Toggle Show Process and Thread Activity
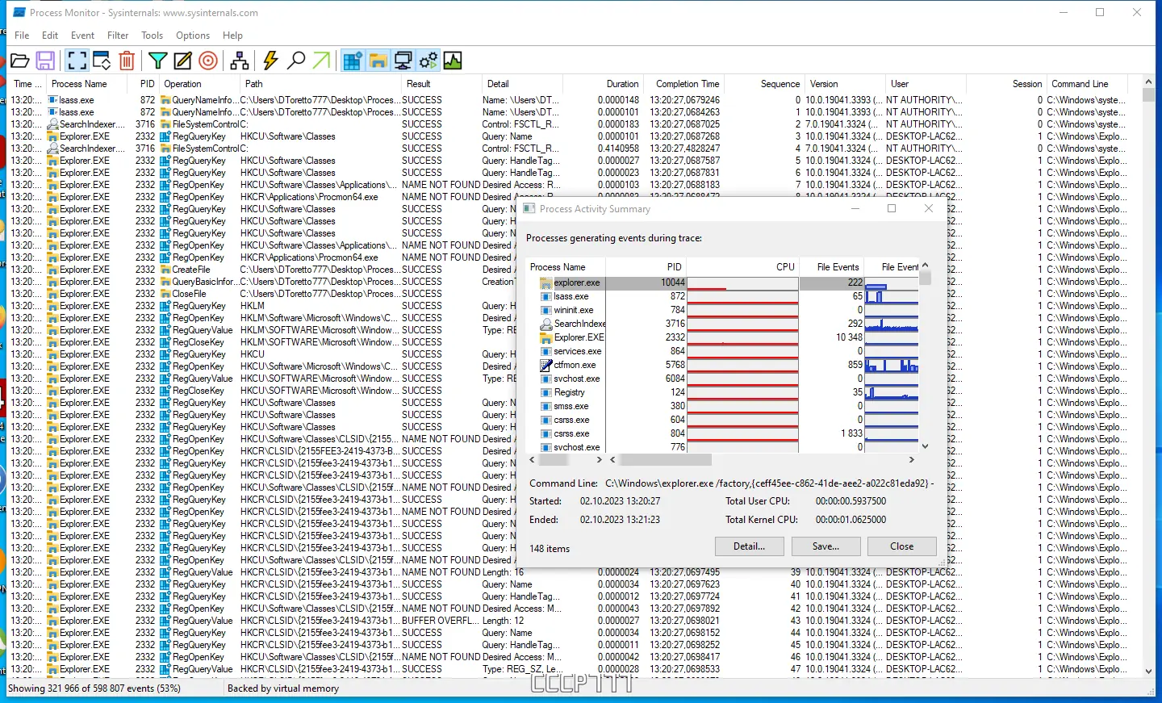Viewport: 1162px width, 703px height. coord(428,61)
